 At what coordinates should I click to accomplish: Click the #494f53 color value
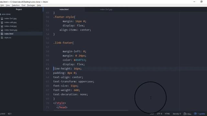point(79,60)
